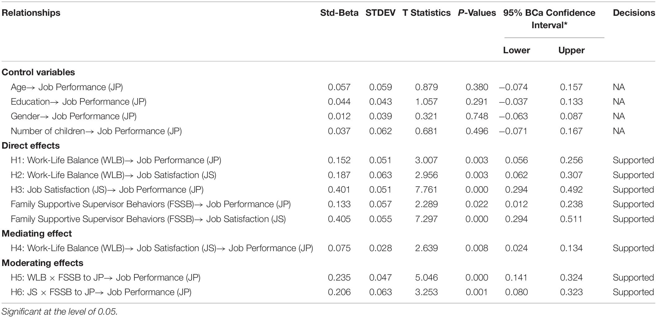
Task: Click the 'T Statistics' column header
Action: click(x=426, y=13)
